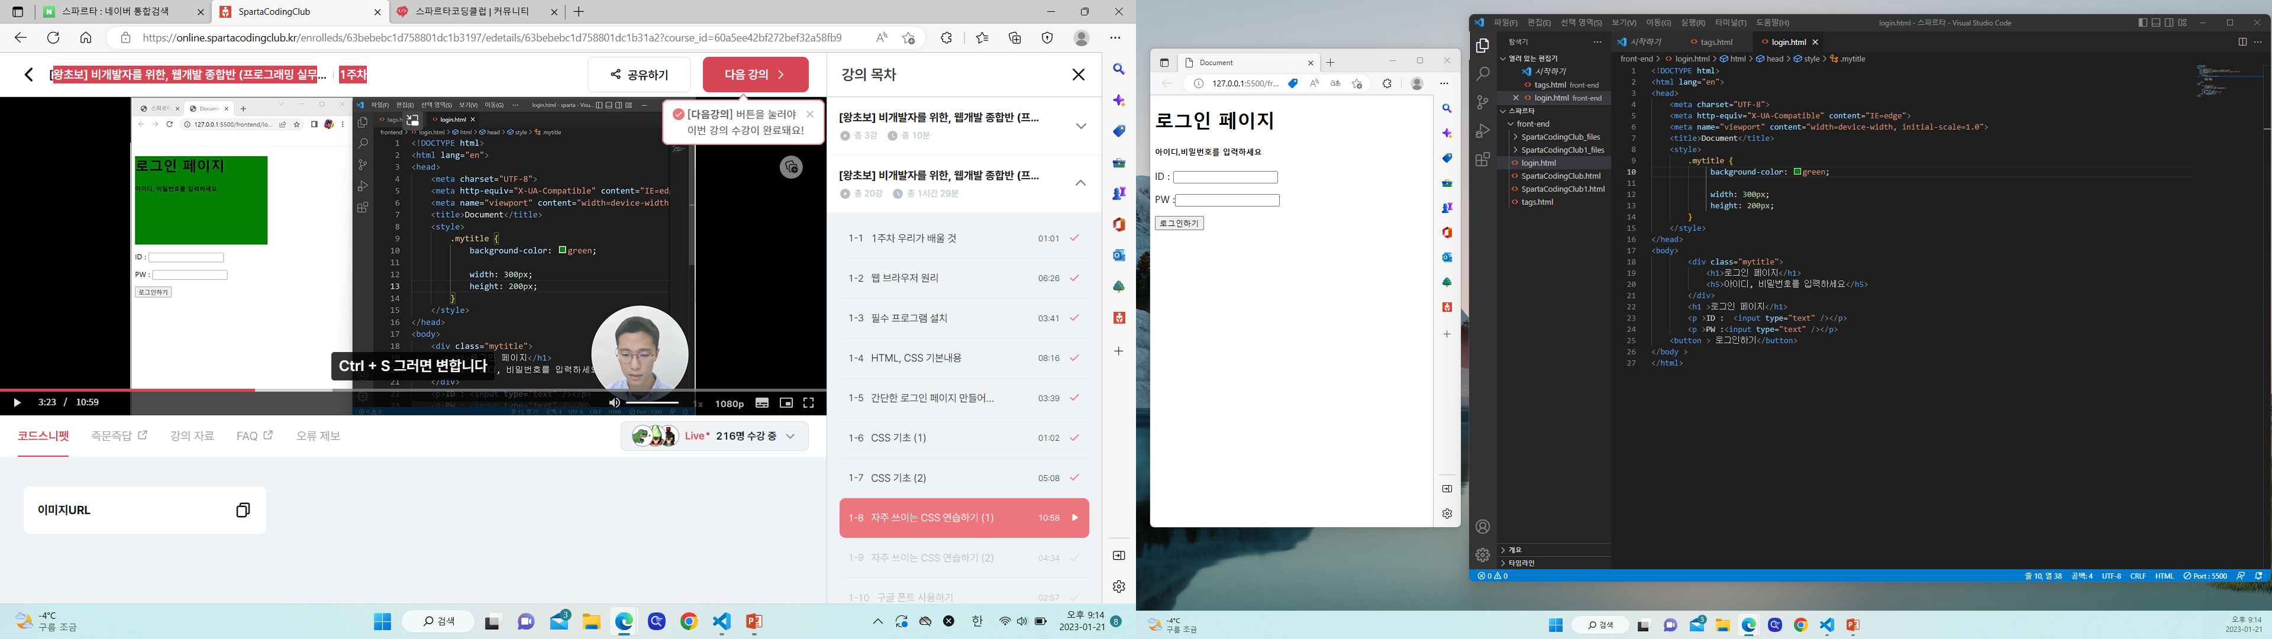Click errors and warnings count in status bar

click(1492, 576)
